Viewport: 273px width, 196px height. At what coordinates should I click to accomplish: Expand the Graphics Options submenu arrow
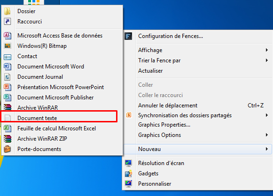[x=267, y=135]
